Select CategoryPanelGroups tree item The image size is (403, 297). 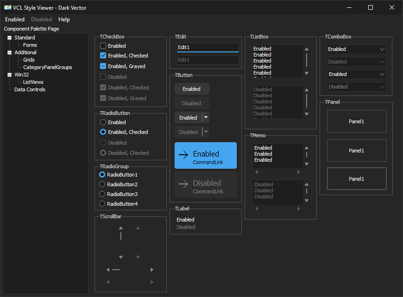point(48,67)
